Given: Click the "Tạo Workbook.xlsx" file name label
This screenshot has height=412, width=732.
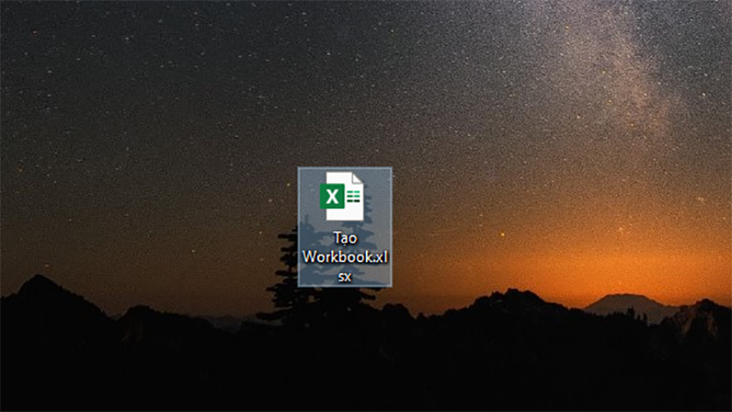Looking at the screenshot, I should (x=345, y=257).
